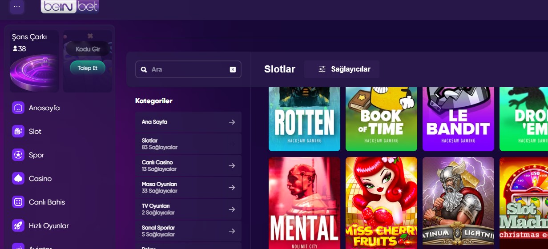Expand the Canlı Casino category arrow

[x=232, y=165]
